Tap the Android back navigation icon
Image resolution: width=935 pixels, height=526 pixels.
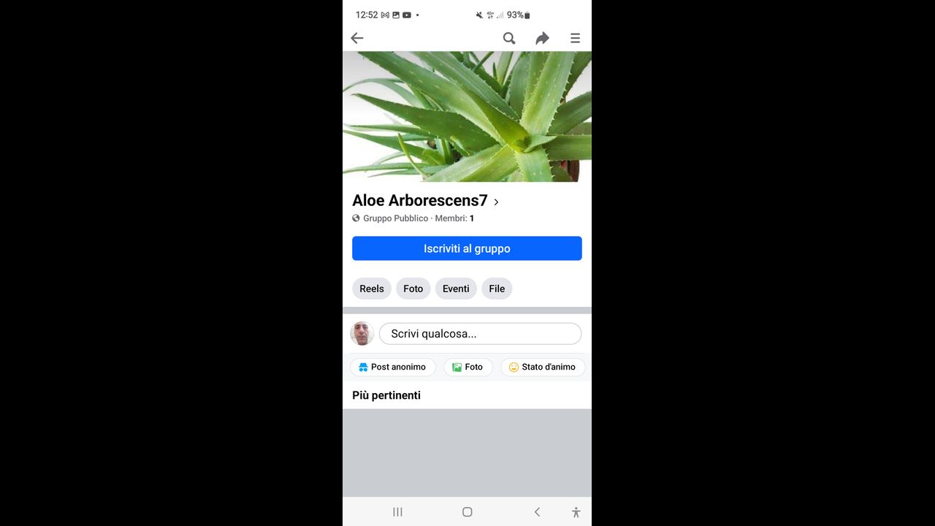click(537, 512)
